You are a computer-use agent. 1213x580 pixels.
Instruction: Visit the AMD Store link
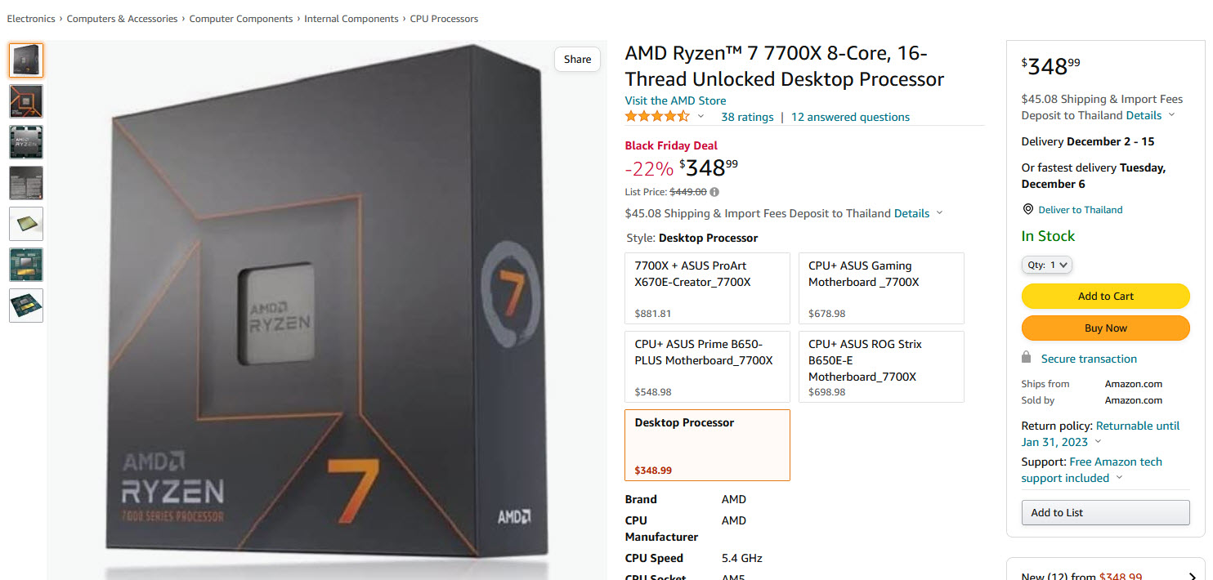click(675, 100)
